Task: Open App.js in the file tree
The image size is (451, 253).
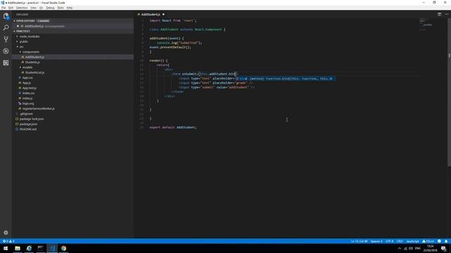Action: (x=27, y=83)
